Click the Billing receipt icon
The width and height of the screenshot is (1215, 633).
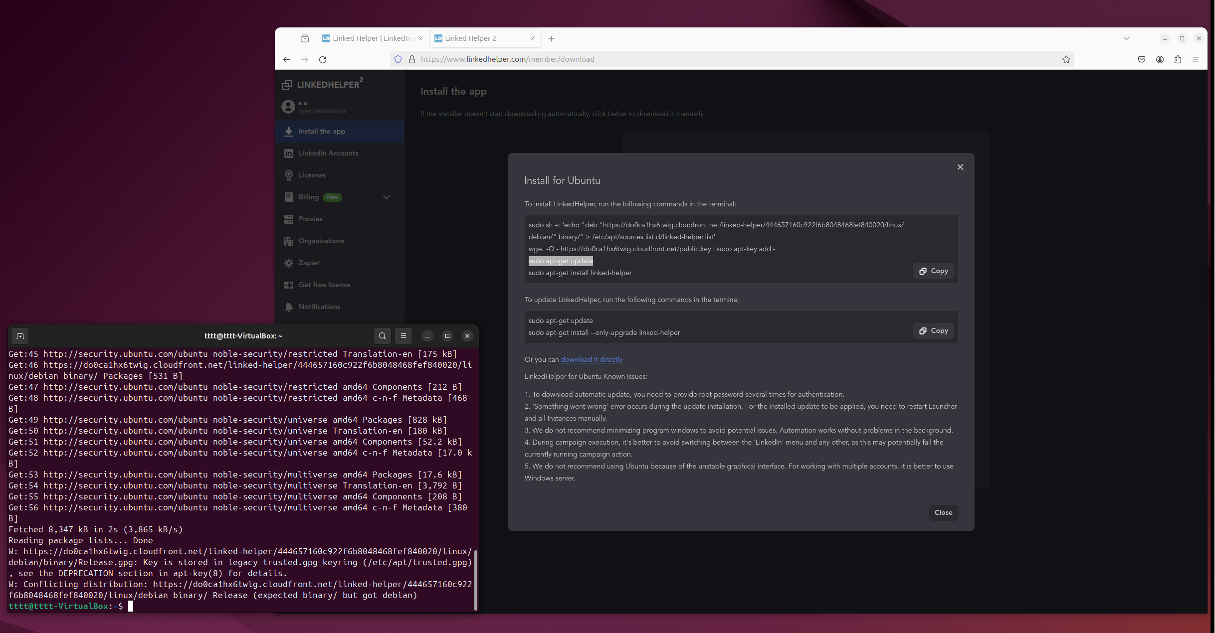click(289, 197)
